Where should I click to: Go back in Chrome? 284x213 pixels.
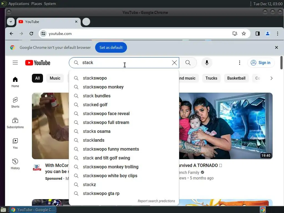11,34
